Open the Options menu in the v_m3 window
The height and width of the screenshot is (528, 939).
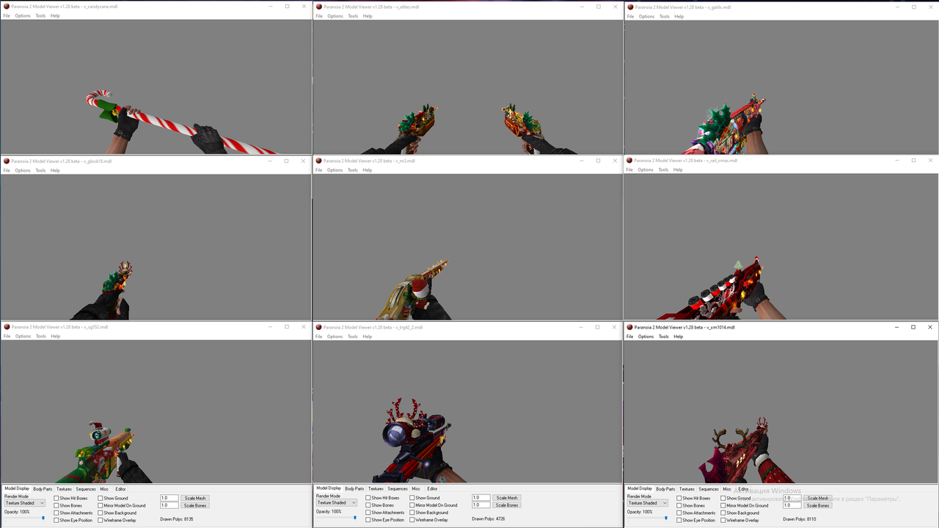point(335,170)
